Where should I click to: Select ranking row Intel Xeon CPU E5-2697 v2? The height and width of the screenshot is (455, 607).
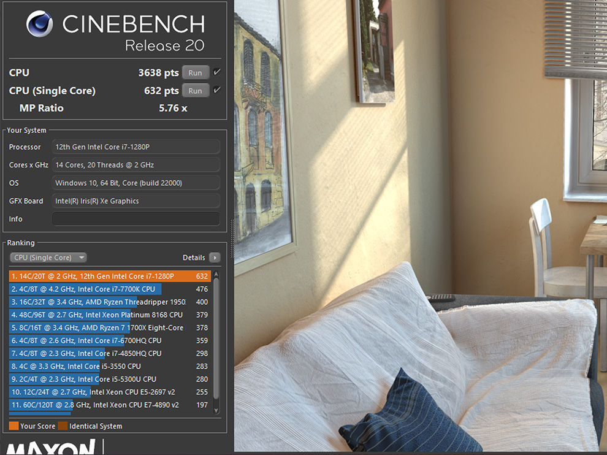point(110,392)
